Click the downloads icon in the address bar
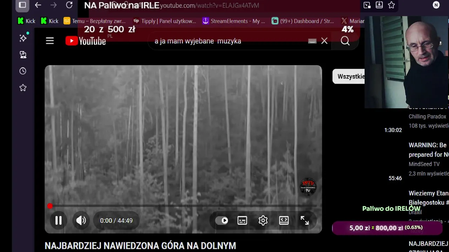Image resolution: width=449 pixels, height=252 pixels. [379, 5]
